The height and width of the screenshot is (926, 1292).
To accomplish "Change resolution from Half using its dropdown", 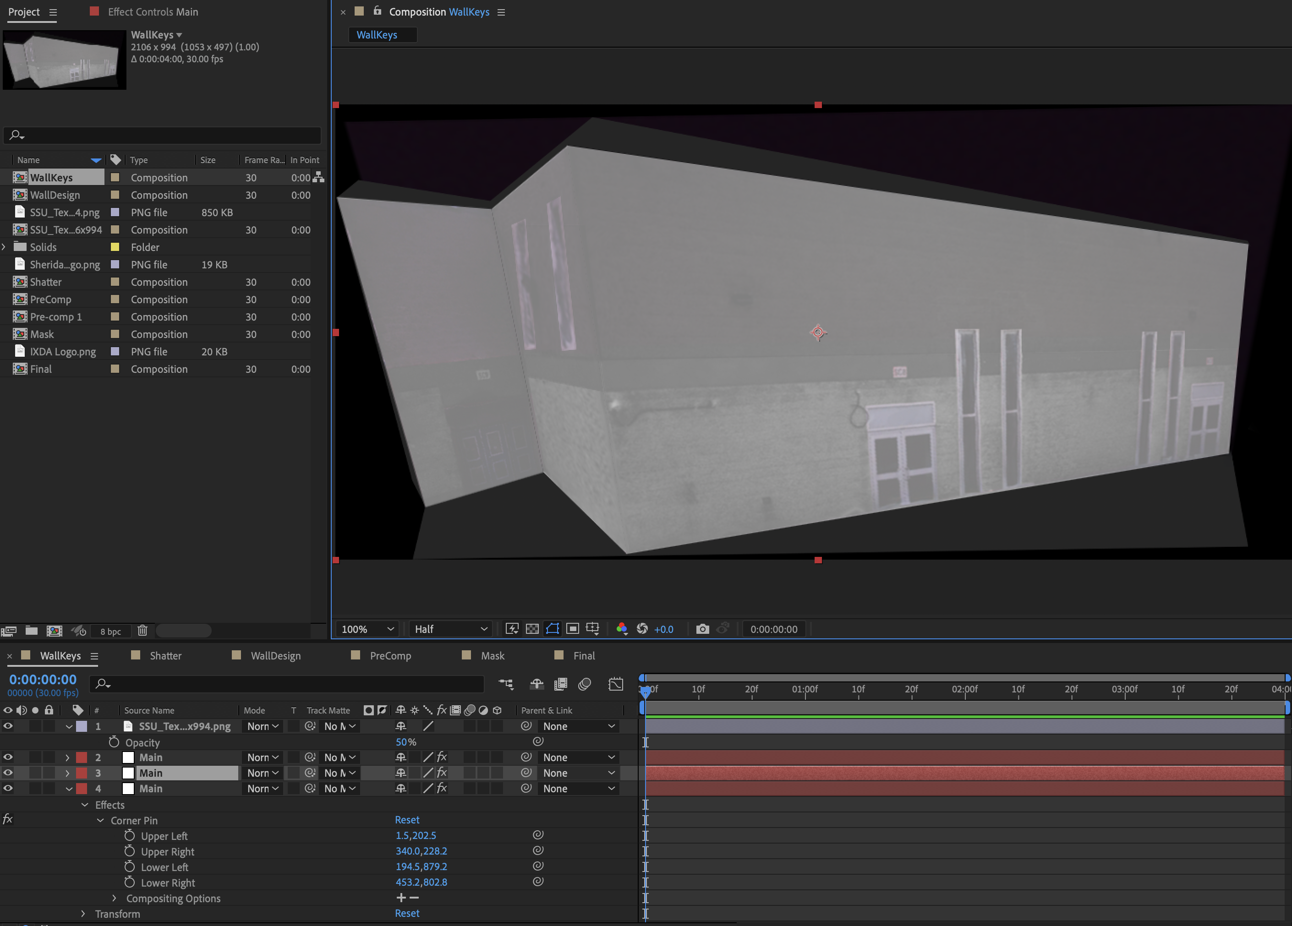I will pyautogui.click(x=449, y=629).
